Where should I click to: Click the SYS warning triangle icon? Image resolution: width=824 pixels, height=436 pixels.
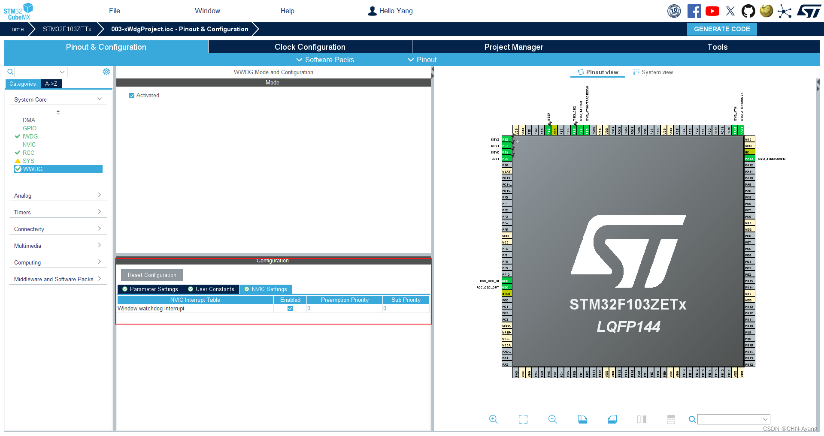click(18, 161)
